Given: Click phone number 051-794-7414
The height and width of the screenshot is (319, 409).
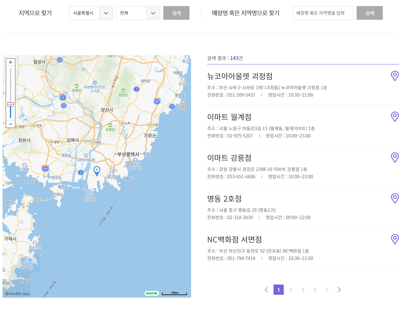Looking at the screenshot, I should [241, 258].
